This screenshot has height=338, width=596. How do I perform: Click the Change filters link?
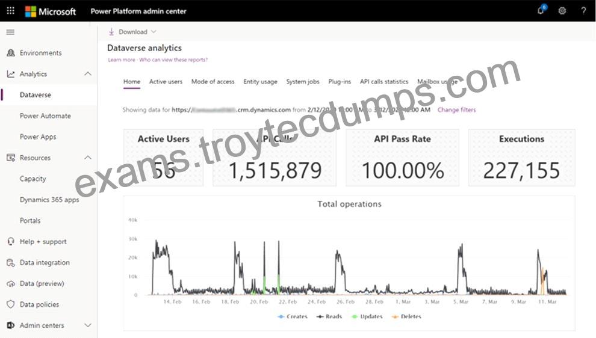point(456,109)
